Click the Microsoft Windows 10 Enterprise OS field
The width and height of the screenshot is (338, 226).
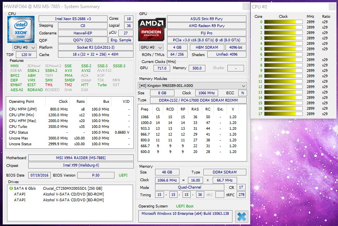coord(185,216)
